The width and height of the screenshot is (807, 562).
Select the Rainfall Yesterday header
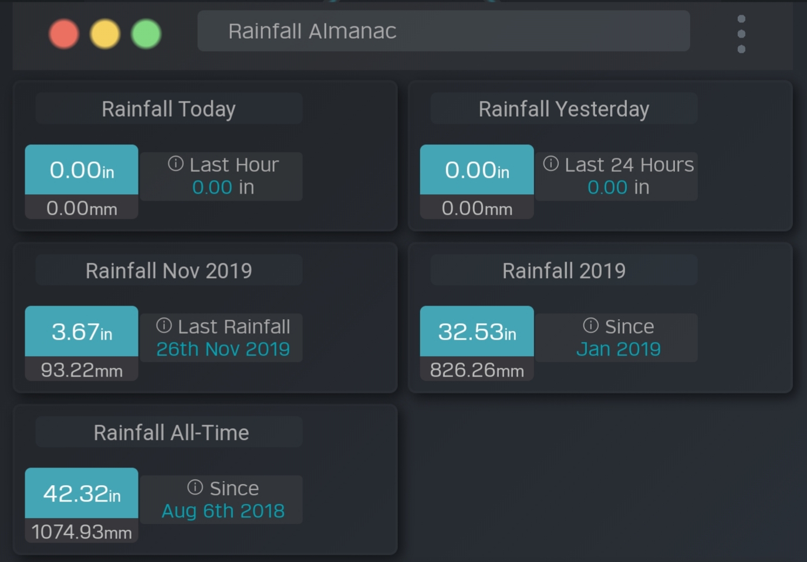563,109
